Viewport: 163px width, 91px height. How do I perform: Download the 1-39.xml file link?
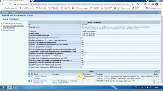click(157, 77)
